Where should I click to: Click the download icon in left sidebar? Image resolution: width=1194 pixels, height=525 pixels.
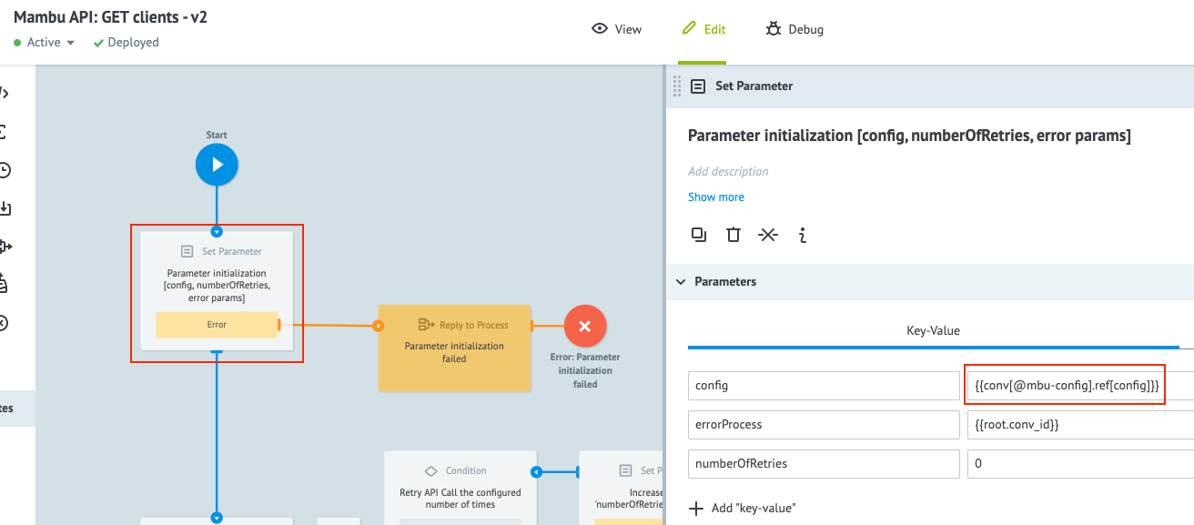[5, 208]
